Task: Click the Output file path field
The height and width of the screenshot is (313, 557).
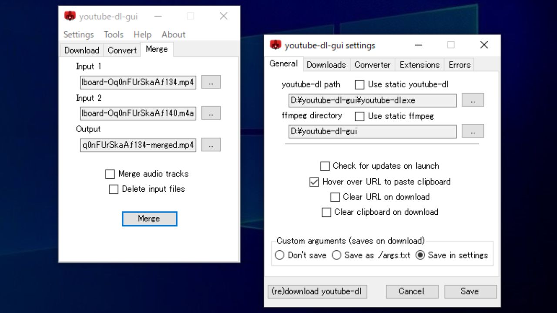Action: tap(138, 145)
